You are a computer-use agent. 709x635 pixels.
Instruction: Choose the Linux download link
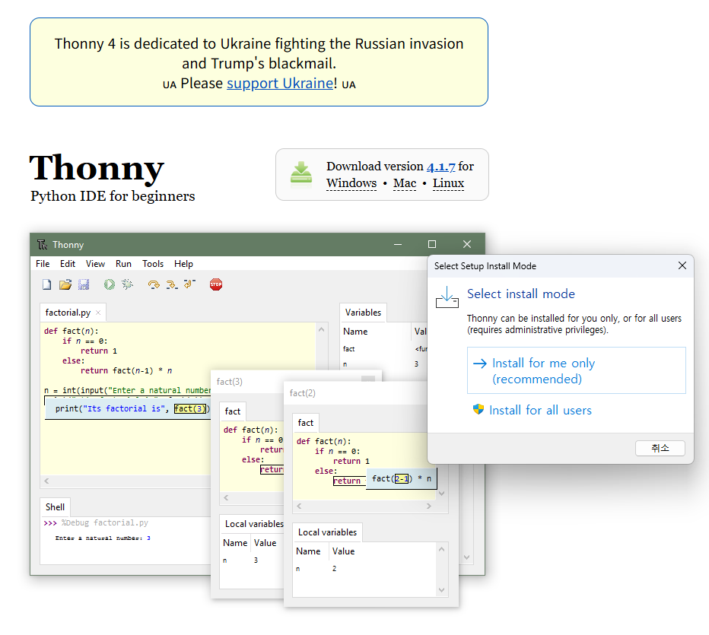click(448, 183)
